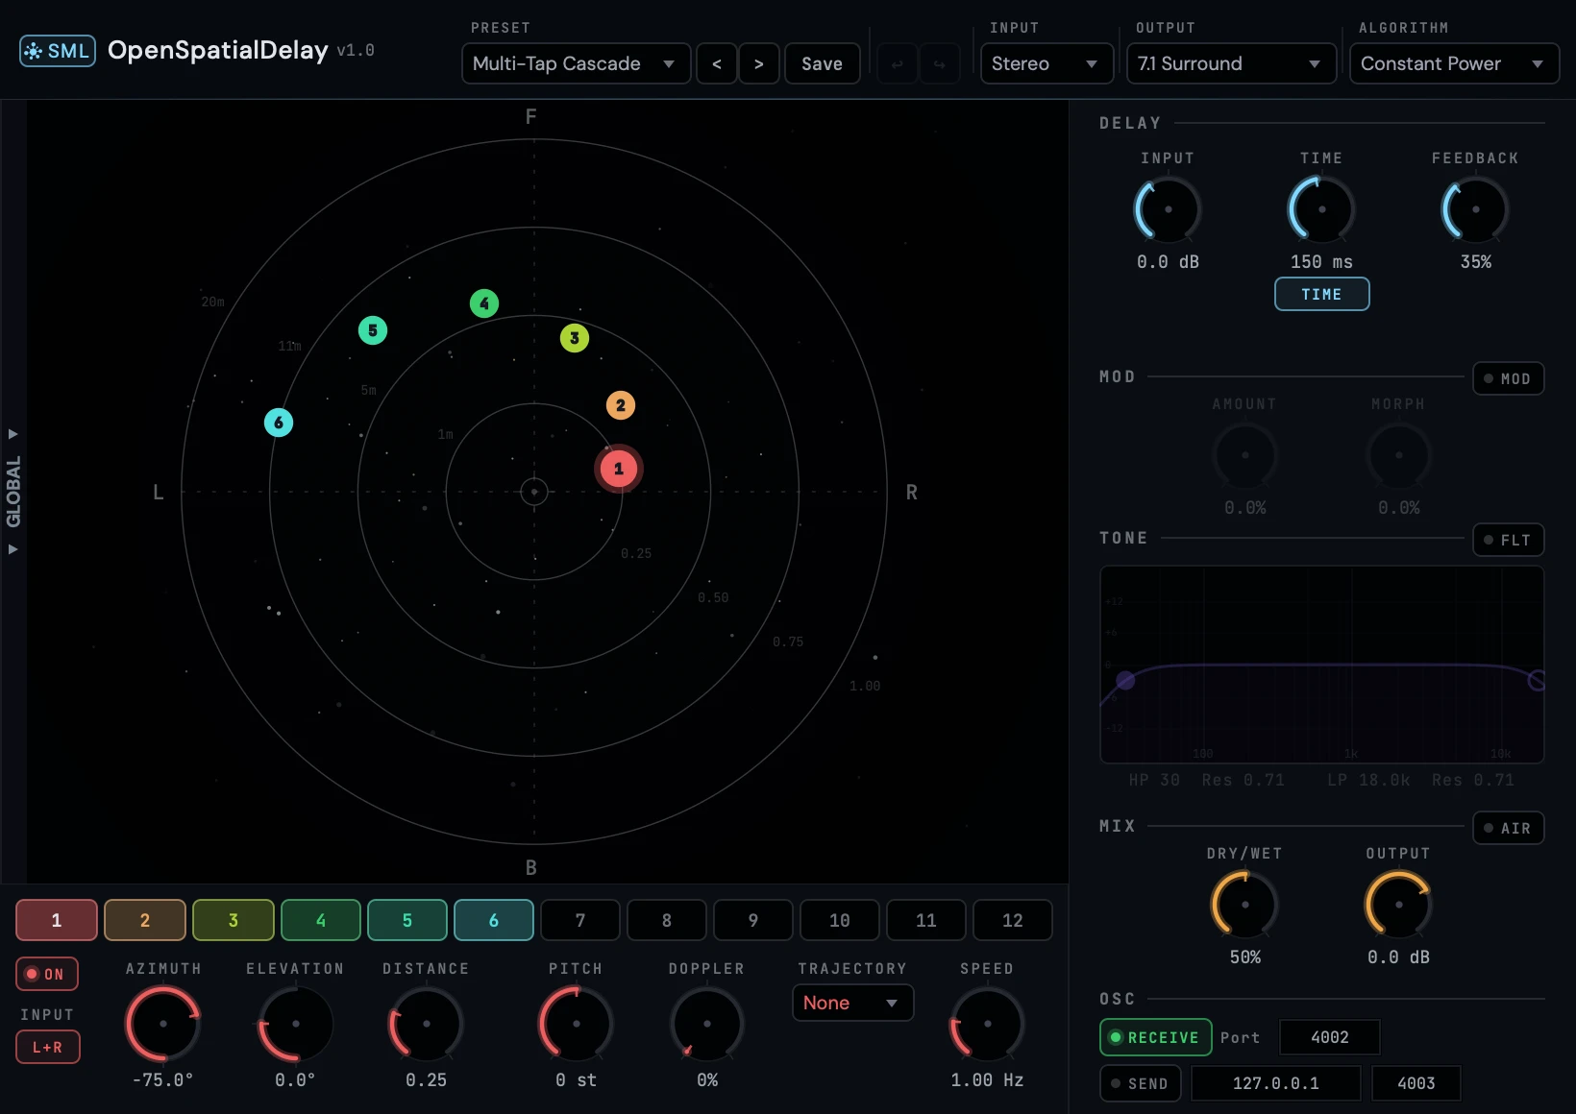
Task: Select tap slot 7
Action: (580, 920)
